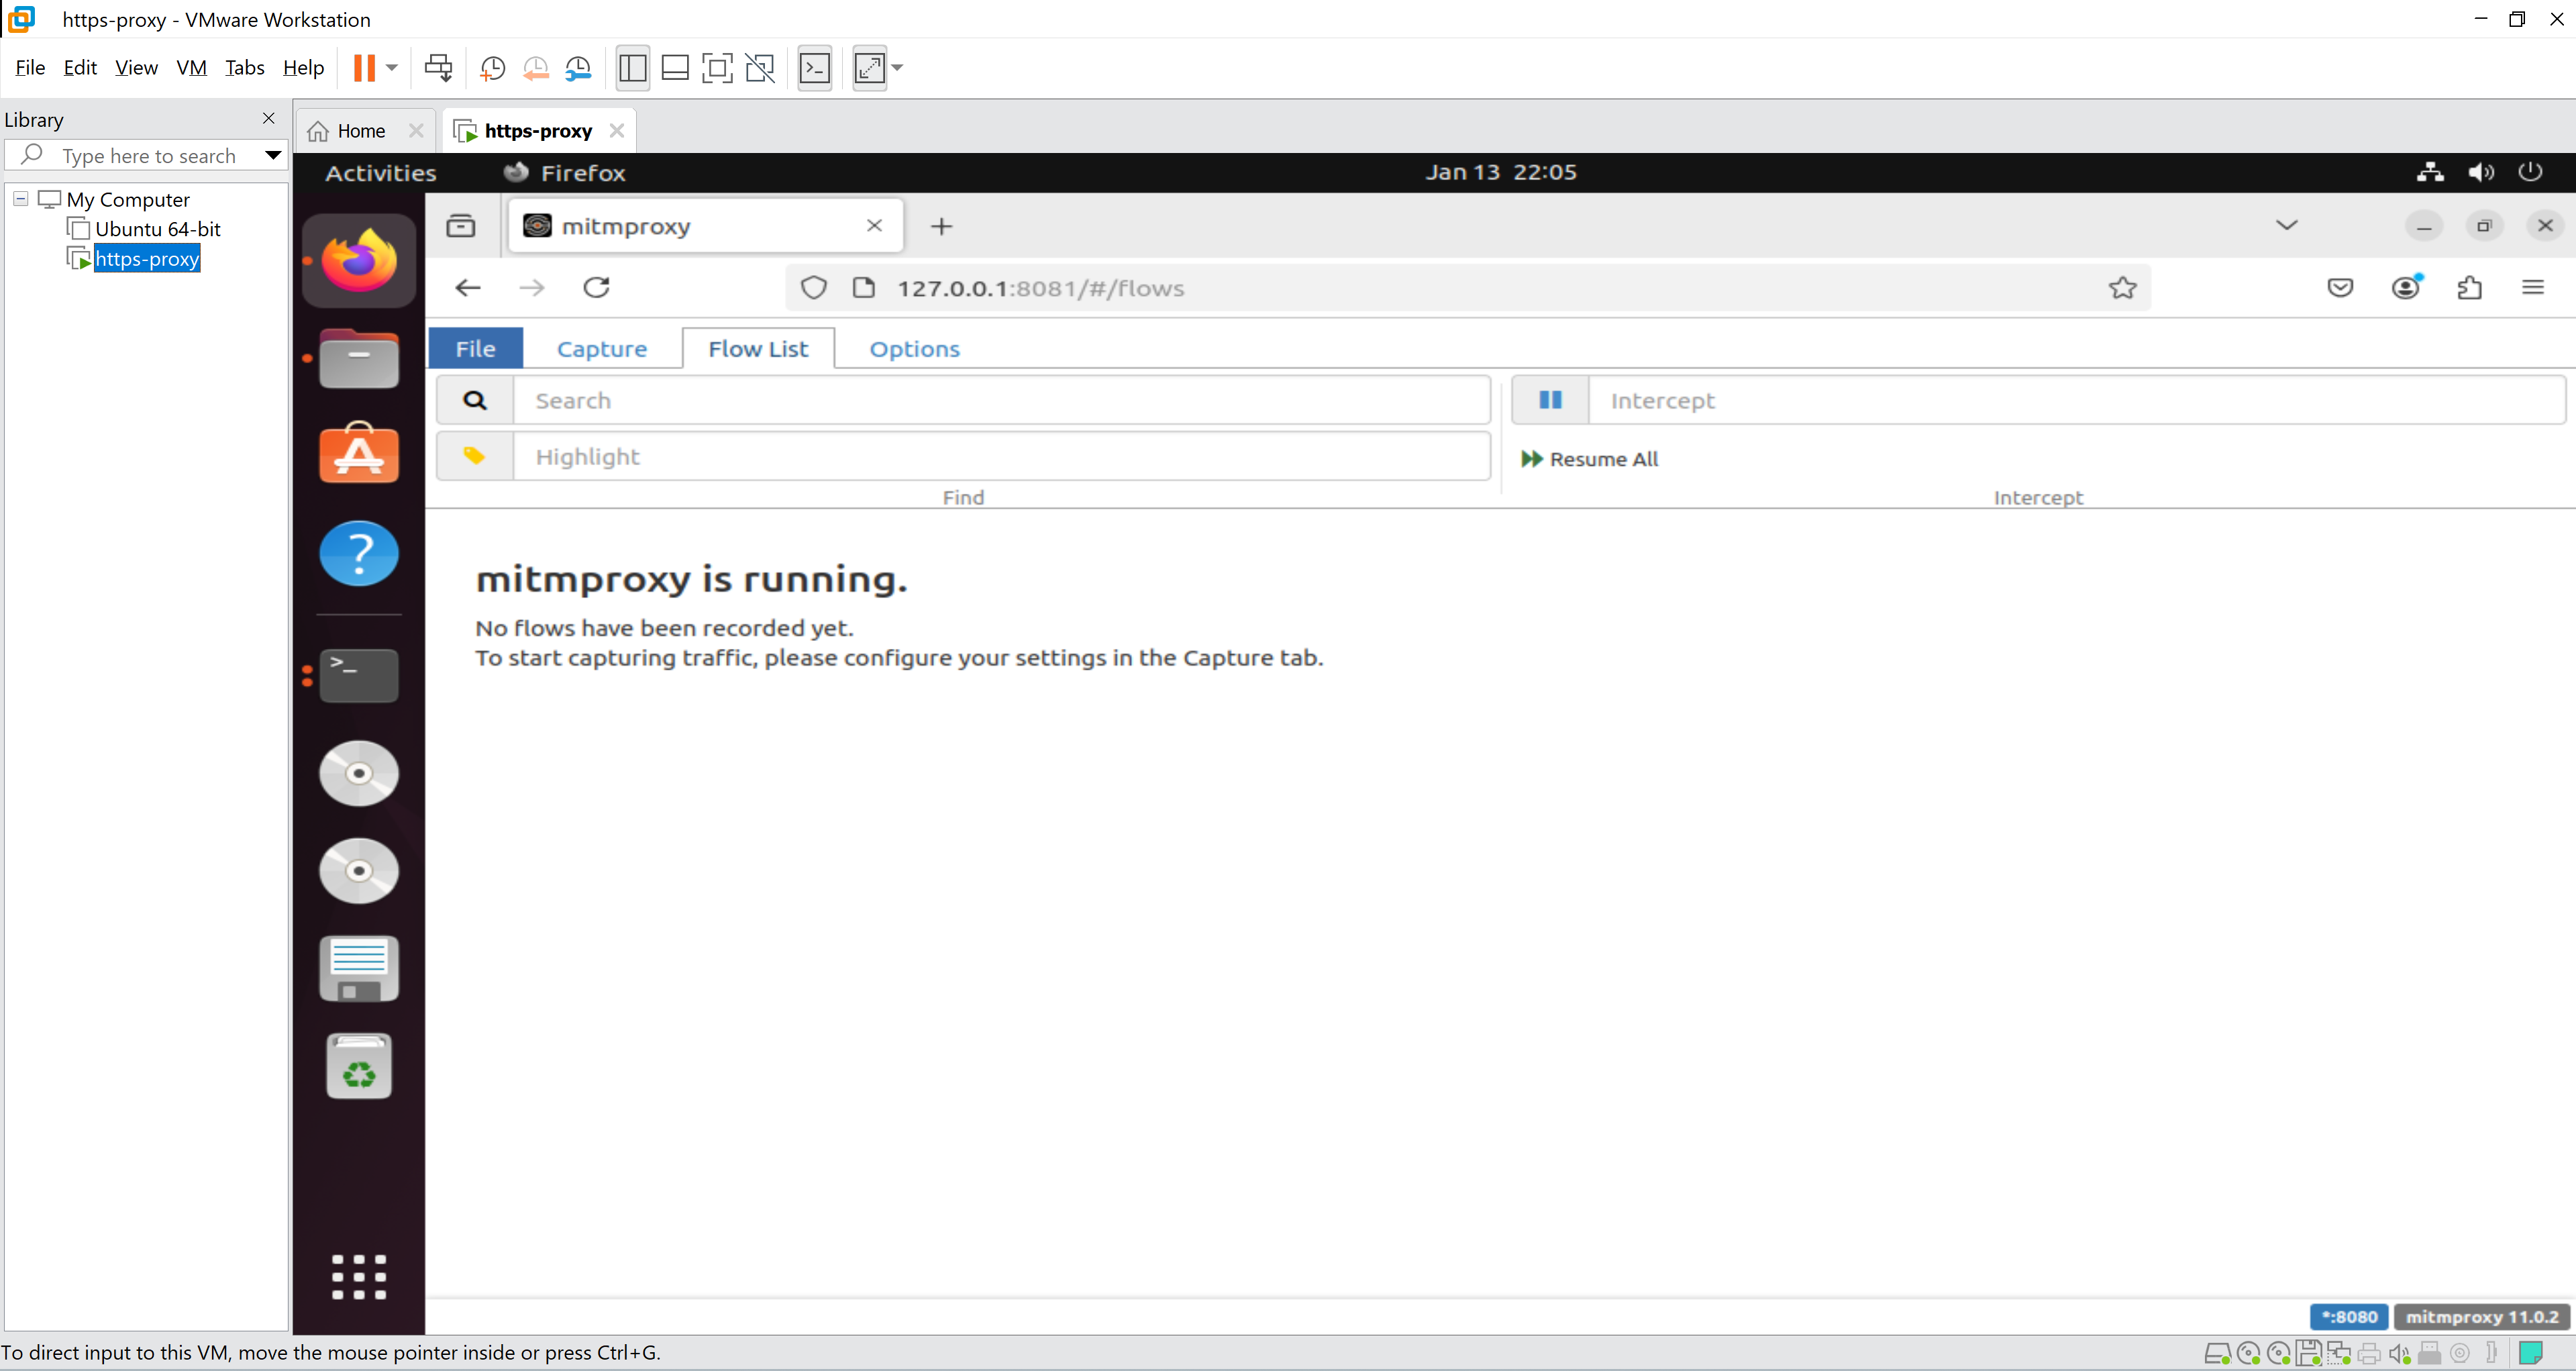Collapse the My Computer tree node
Screen dimensions: 2576x1371
pos(20,199)
